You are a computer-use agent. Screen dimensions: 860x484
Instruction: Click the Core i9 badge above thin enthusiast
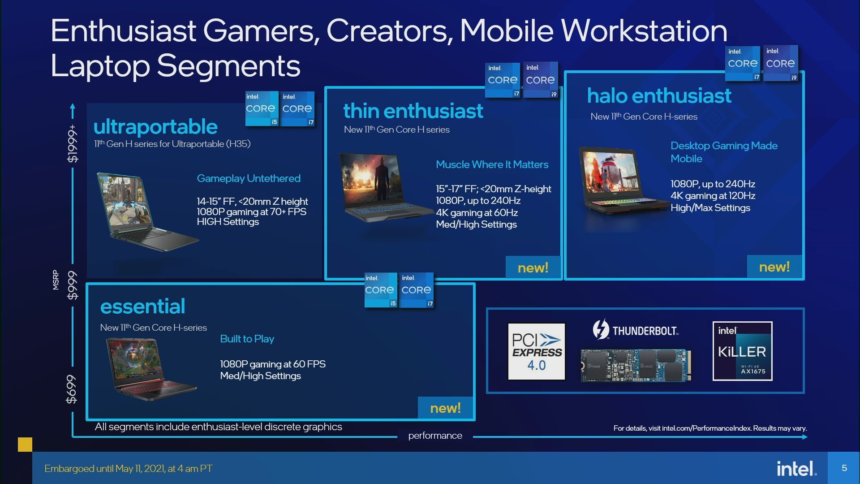pyautogui.click(x=541, y=80)
